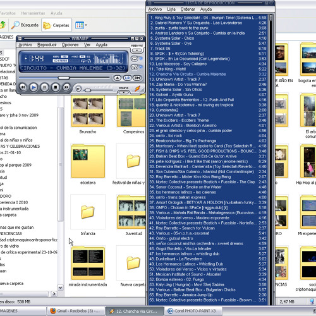Select playlist track 1 King Ruly
316x316 pixels.
point(208,18)
